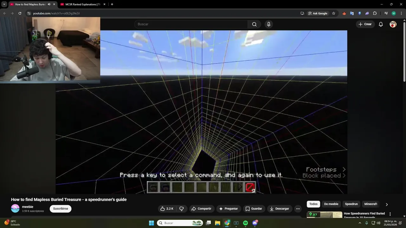The image size is (406, 228).
Task: Show hidden system tray icons chevron
Action: click(x=360, y=223)
